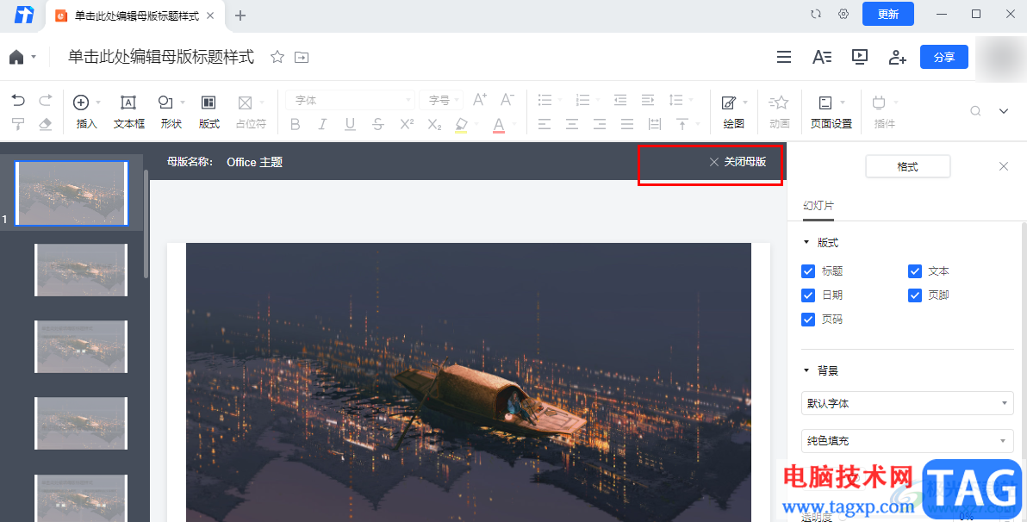This screenshot has width=1027, height=522.
Task: Toggle bold formatting B
Action: pos(296,124)
